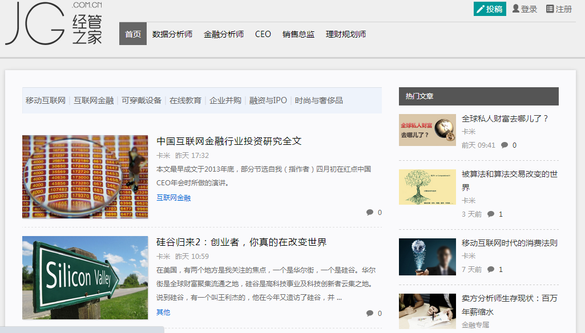Viewport: 585px width, 333px height.
Task: Select the 企业并购 category
Action: pyautogui.click(x=225, y=100)
